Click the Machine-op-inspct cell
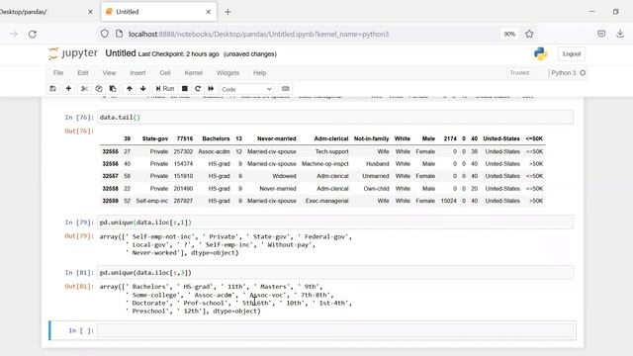Viewport: 633px width, 356px height. coord(325,164)
